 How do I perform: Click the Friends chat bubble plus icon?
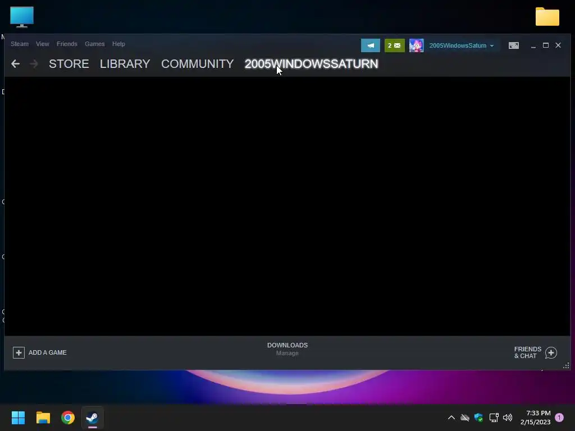click(x=551, y=352)
